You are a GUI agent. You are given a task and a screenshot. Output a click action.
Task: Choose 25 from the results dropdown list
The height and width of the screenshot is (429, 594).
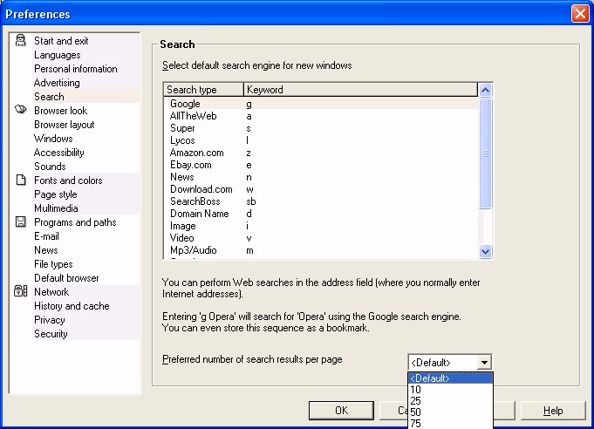point(415,400)
